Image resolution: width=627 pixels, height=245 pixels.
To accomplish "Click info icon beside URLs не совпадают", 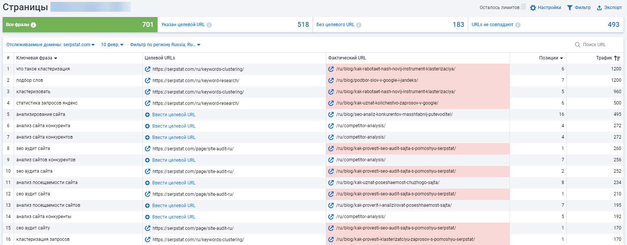I will point(518,25).
